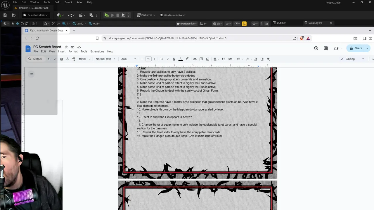374x210 pixels.
Task: Select the Rotate tool in viewport toolbar
Action: (22, 24)
